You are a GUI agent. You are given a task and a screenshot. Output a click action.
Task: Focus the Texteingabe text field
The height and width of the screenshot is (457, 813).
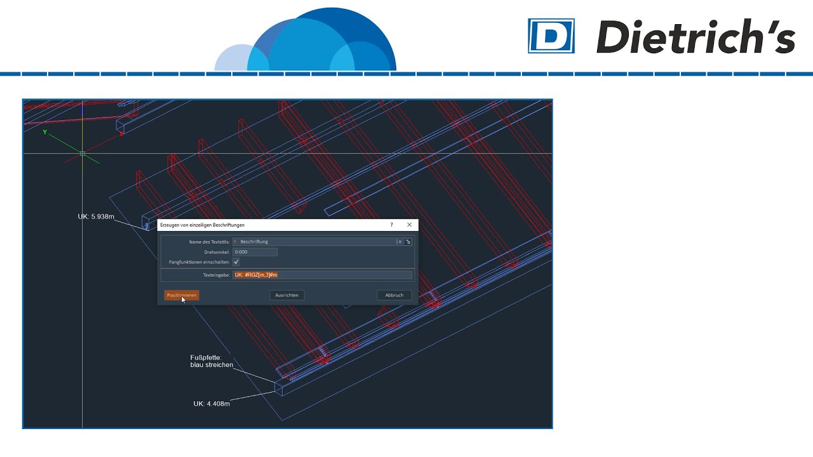pos(322,275)
